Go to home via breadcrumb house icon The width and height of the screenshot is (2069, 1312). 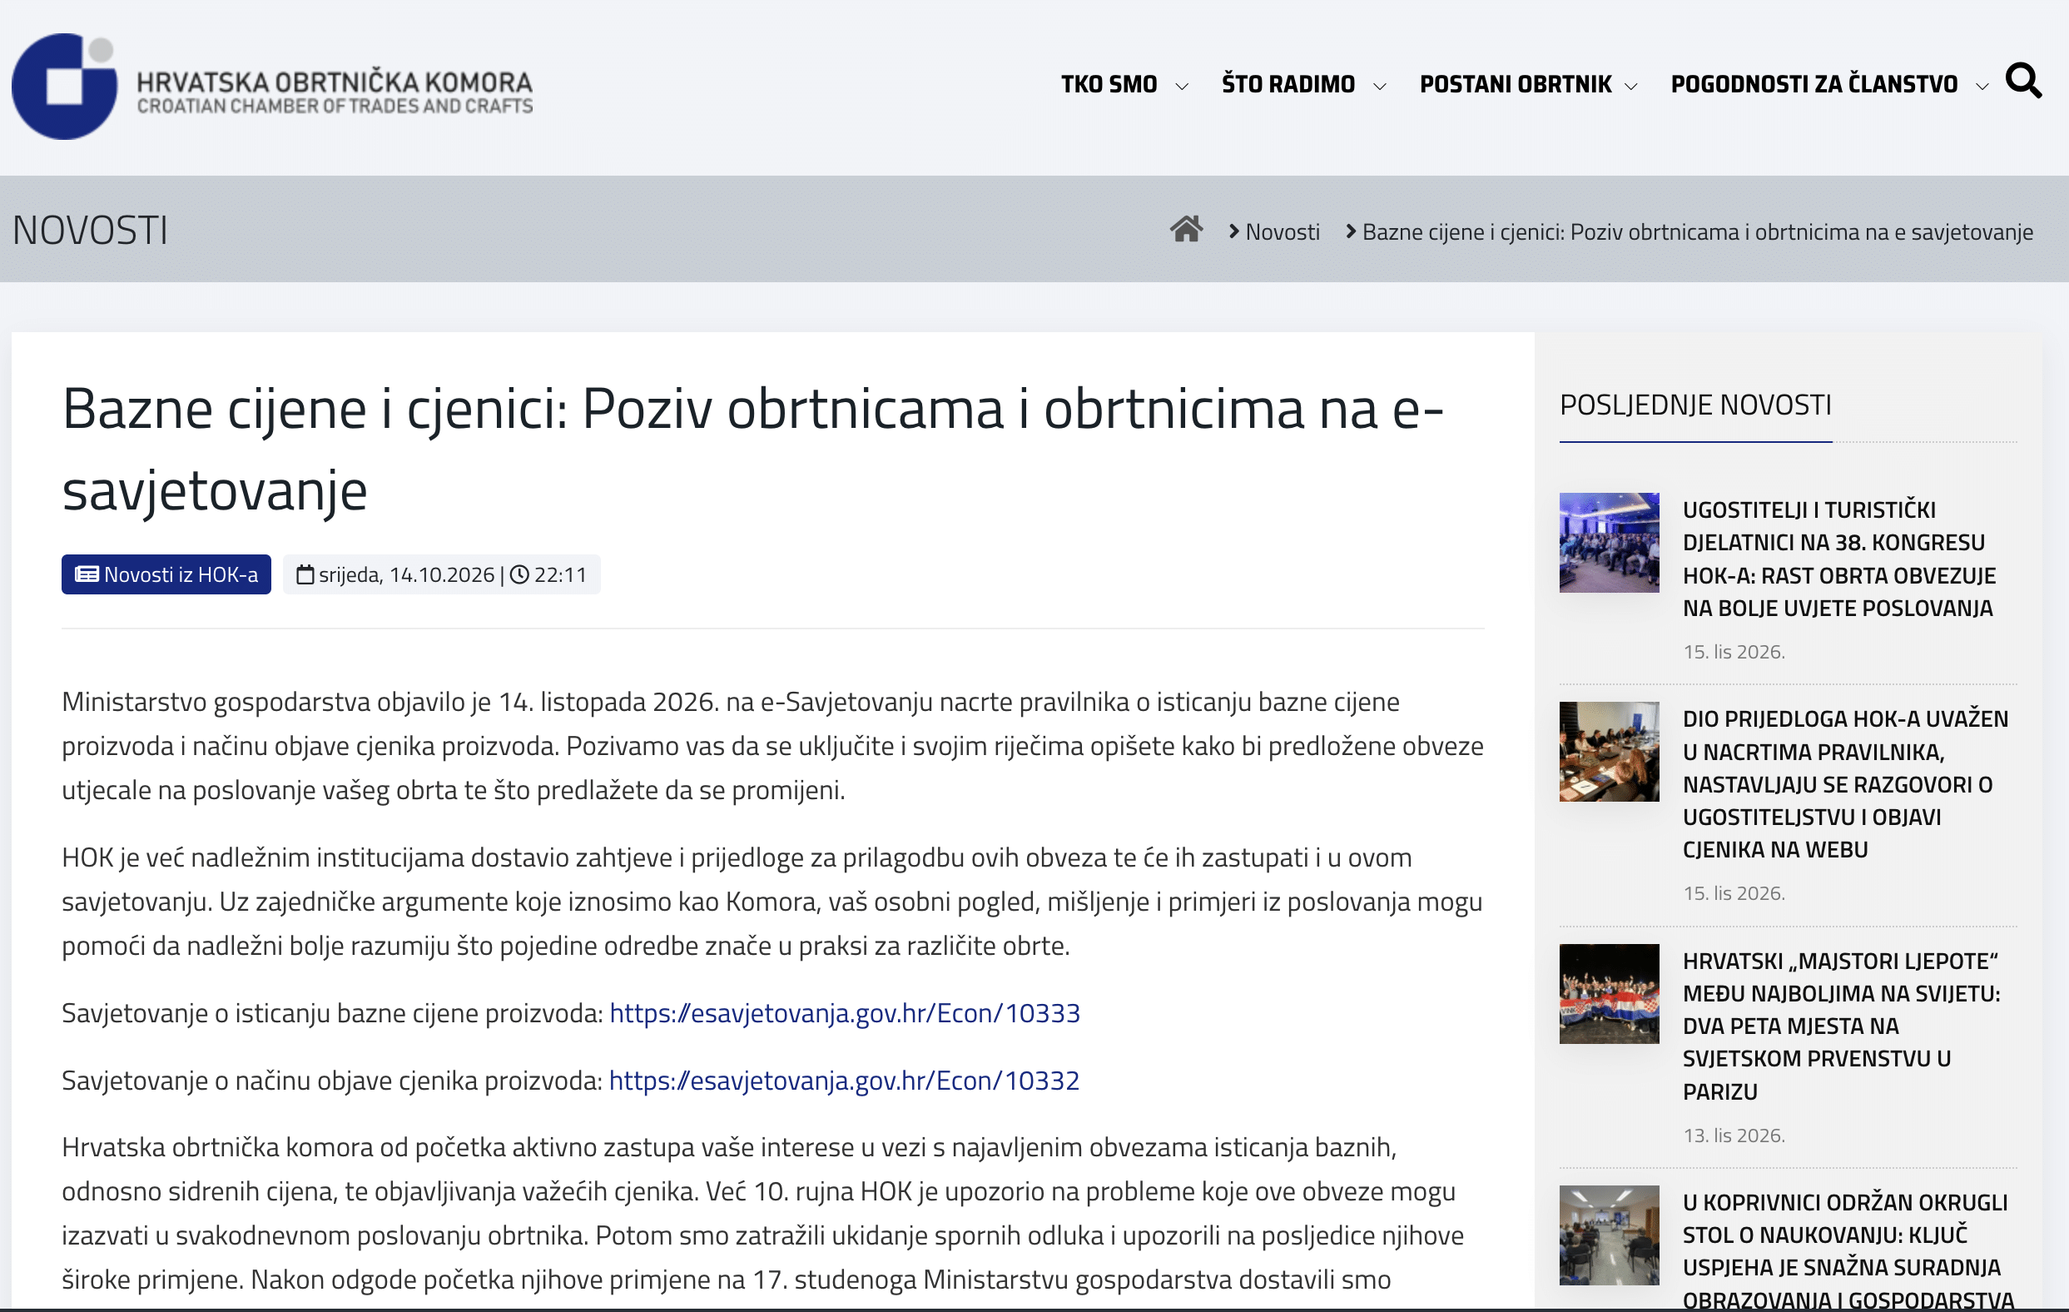point(1186,230)
